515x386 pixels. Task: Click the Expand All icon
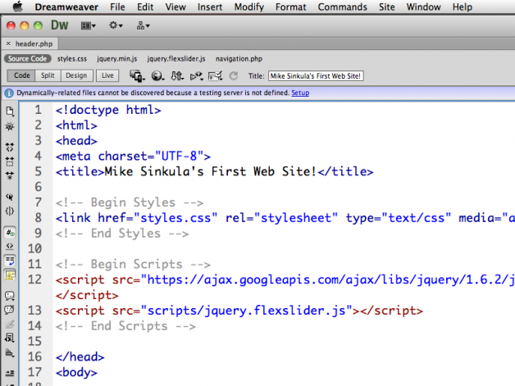point(10,175)
